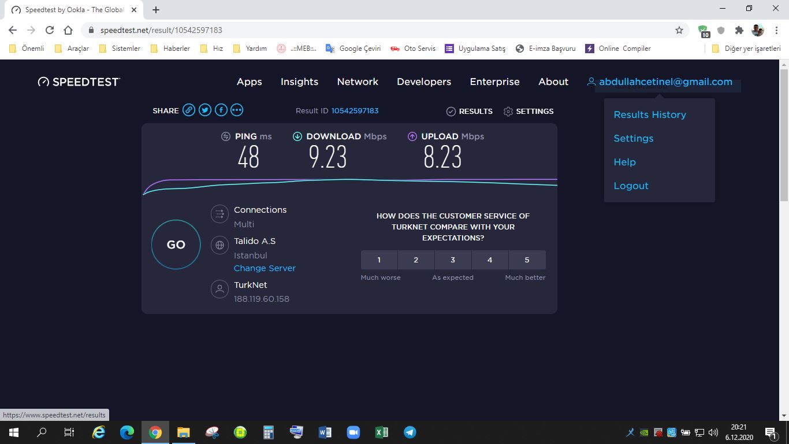Screen dimensions: 789x444
Task: Open the E-imza Başvuru bookmark
Action: (x=545, y=49)
